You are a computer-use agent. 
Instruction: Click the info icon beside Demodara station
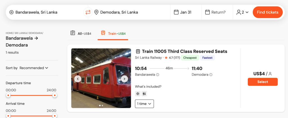pos(211,75)
